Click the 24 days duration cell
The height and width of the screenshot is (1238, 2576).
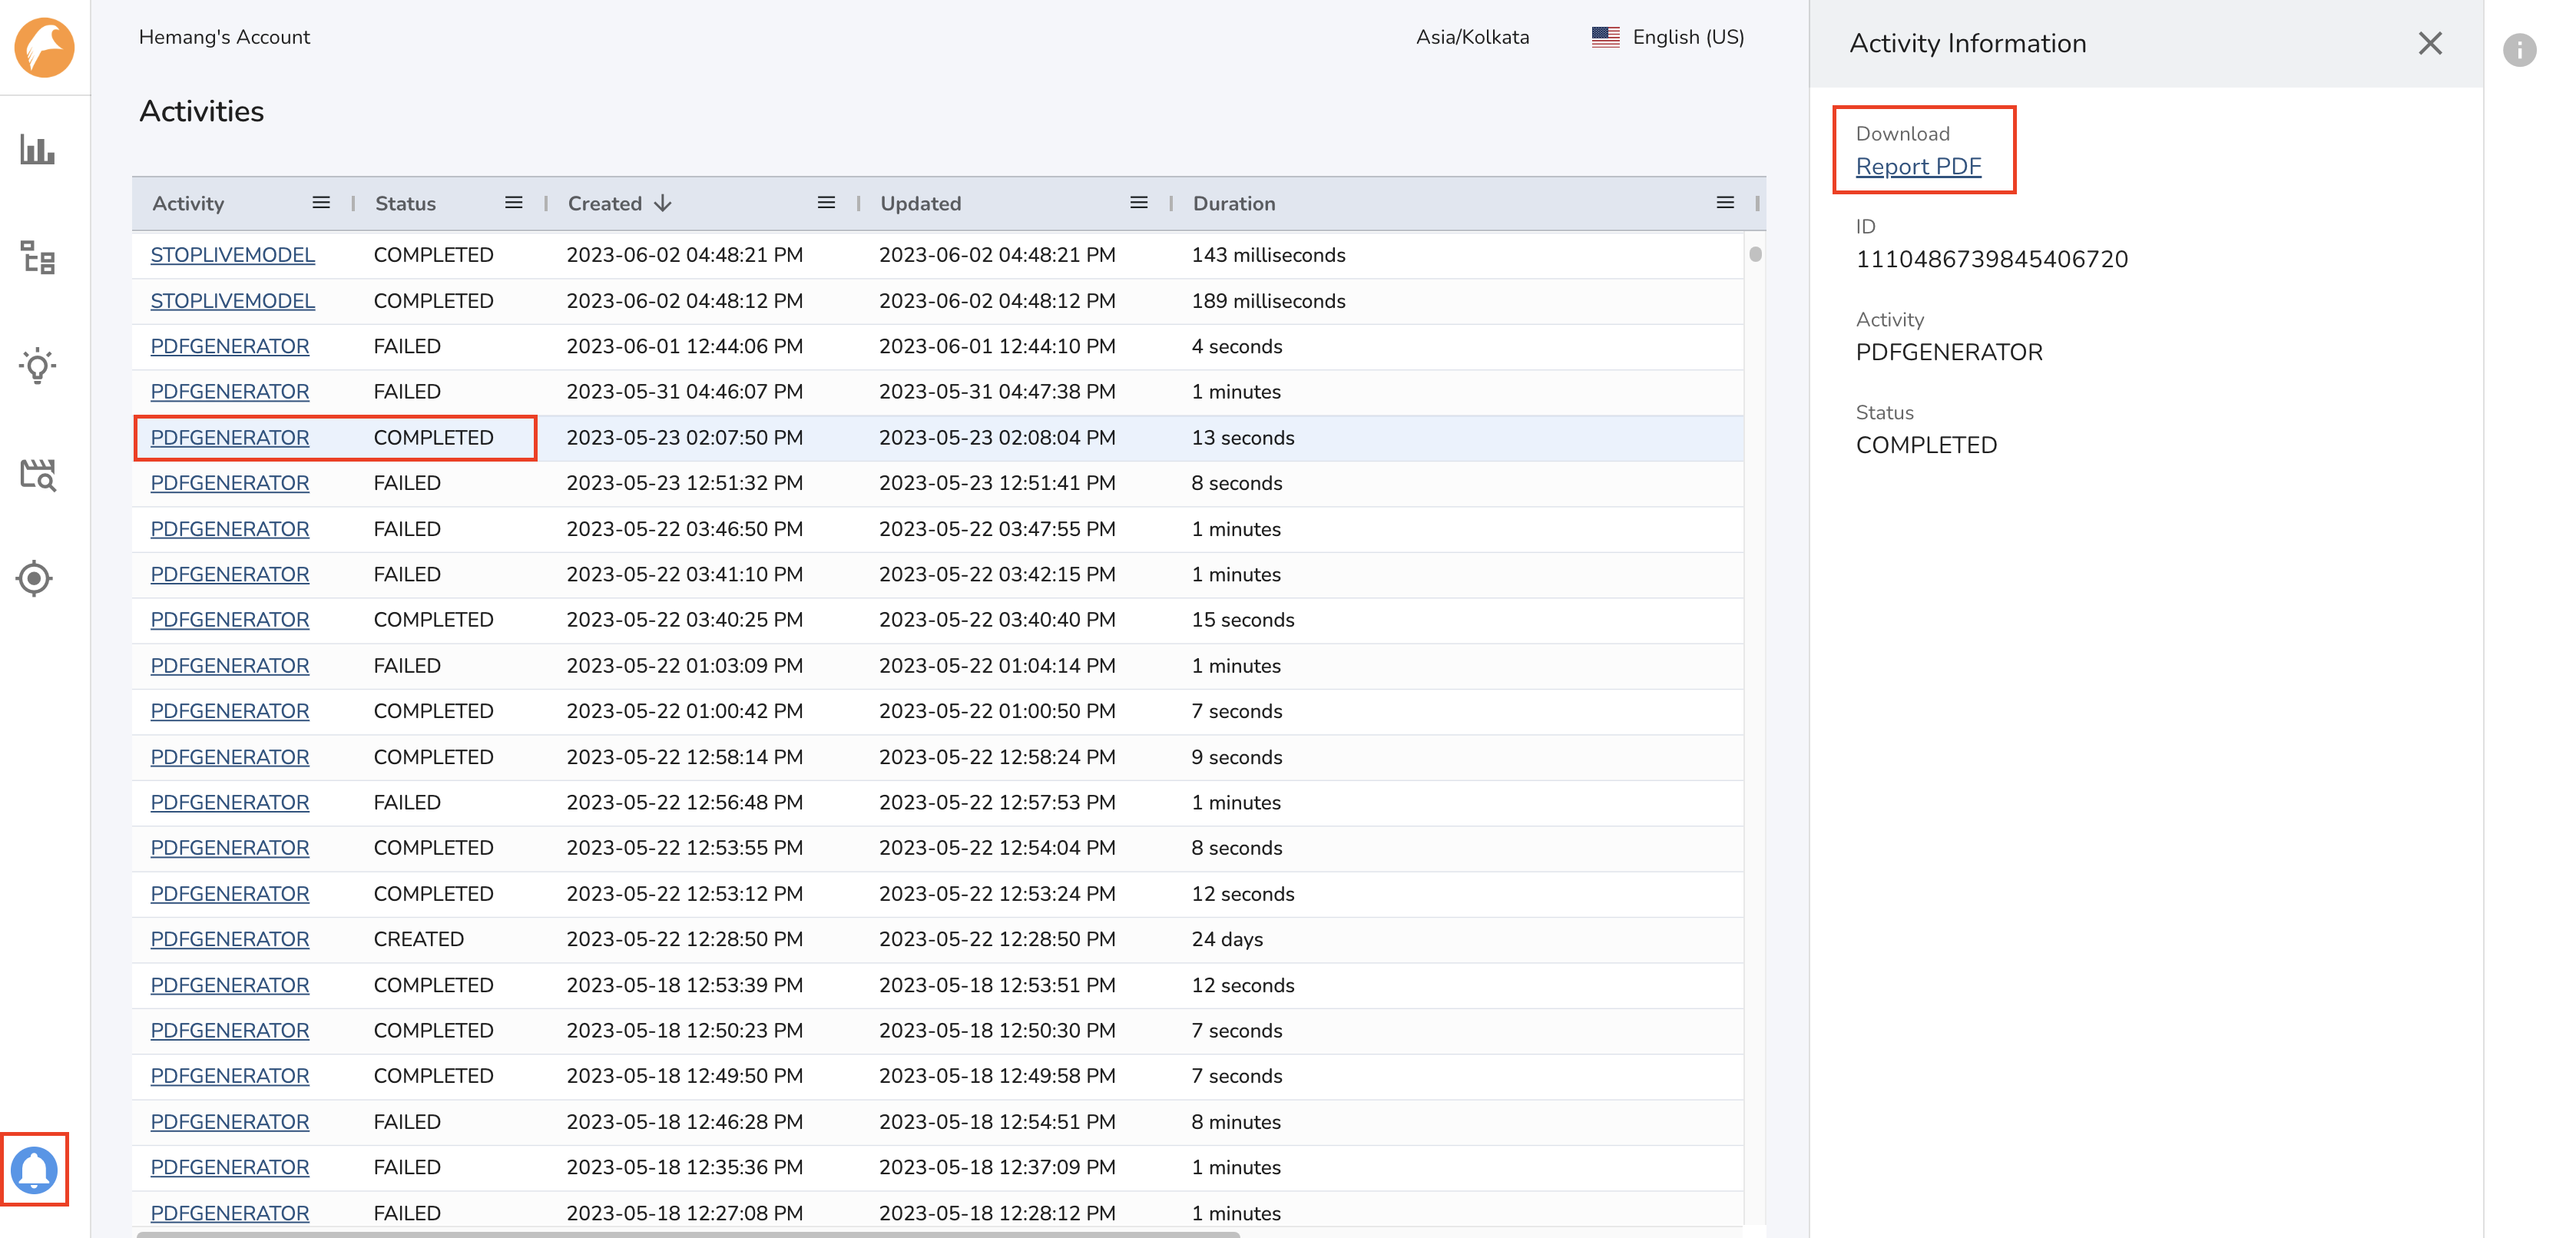1227,939
